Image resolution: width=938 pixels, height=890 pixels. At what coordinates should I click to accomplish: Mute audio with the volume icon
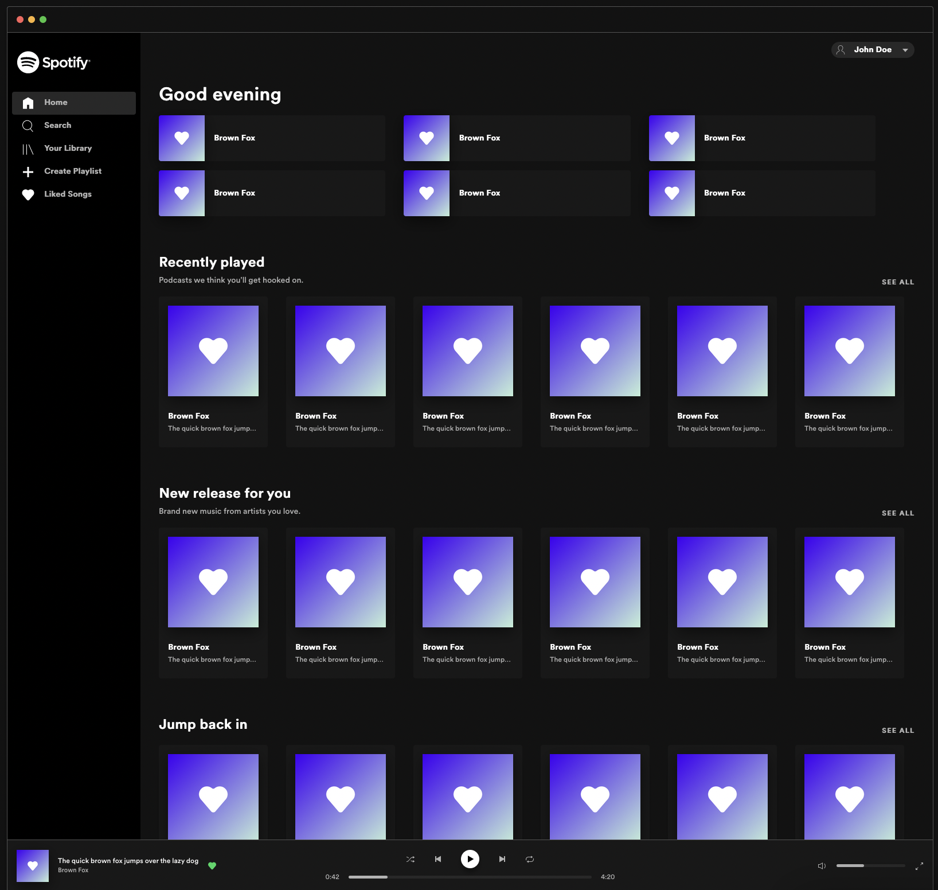822,865
